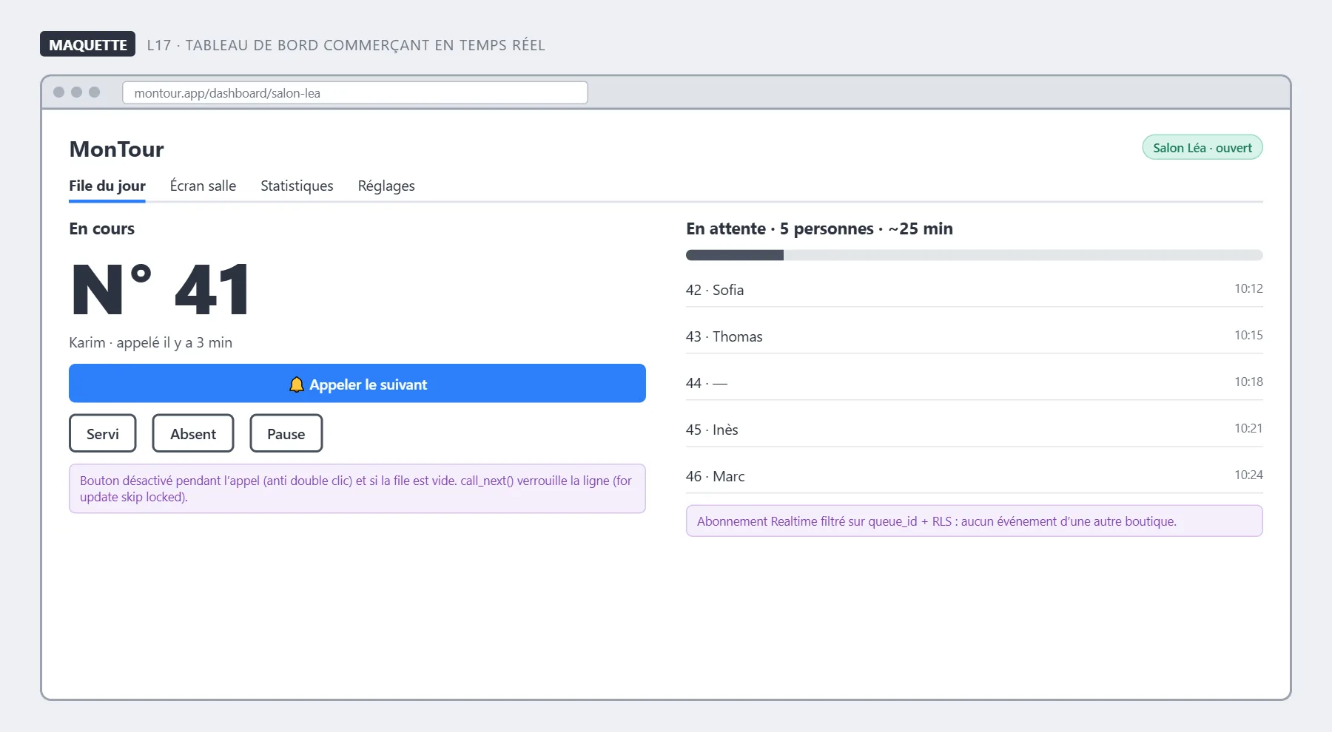
Task: Click the large N° 41 current number
Action: [161, 290]
